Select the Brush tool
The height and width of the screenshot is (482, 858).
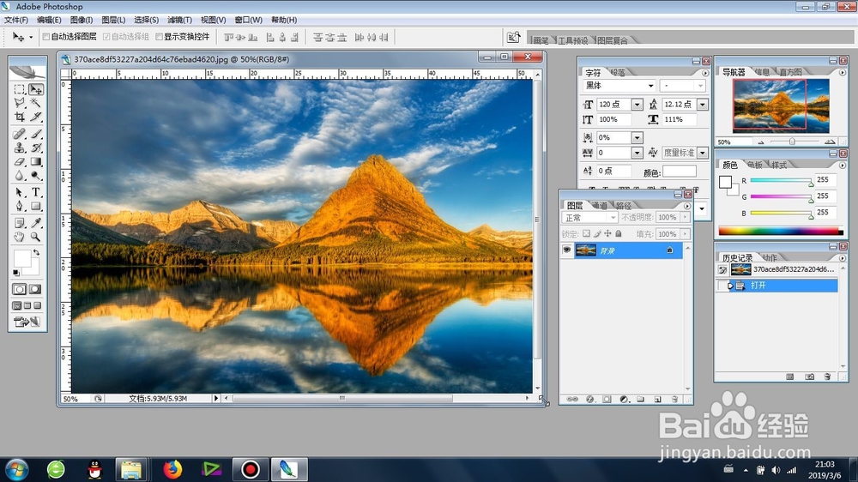pos(36,134)
